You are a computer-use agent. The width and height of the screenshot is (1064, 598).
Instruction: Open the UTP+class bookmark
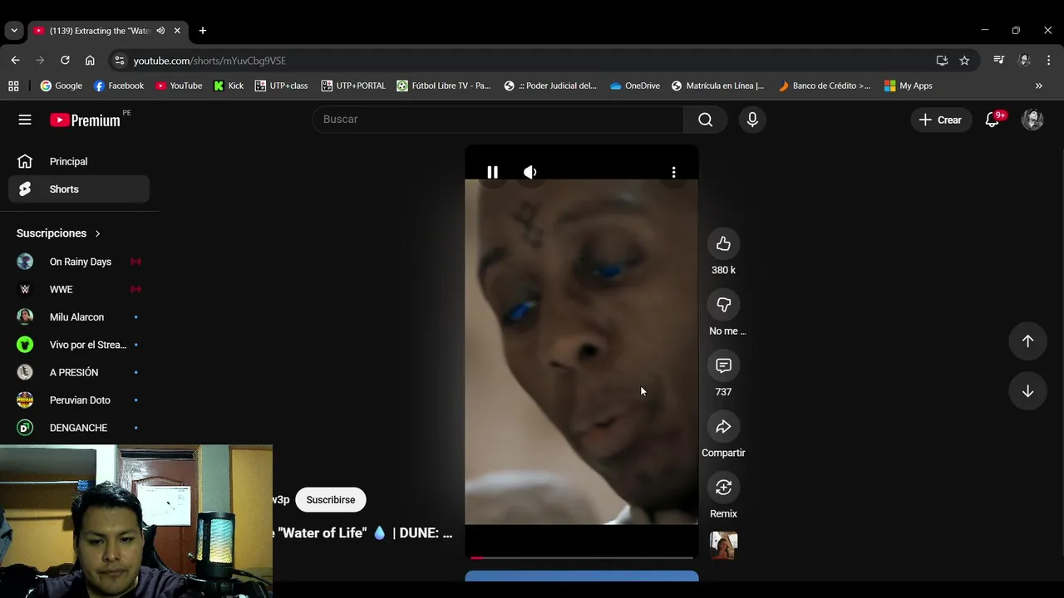pyautogui.click(x=281, y=86)
